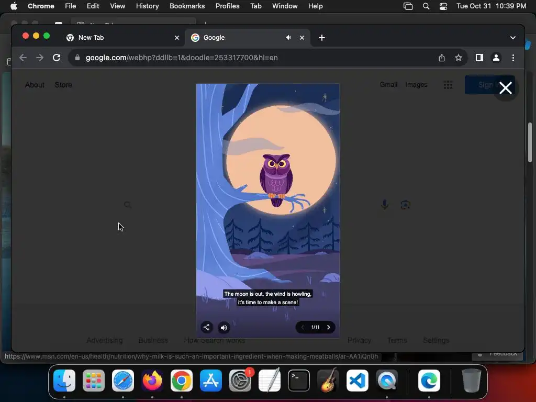Open the App Store from Dock

[x=211, y=381]
